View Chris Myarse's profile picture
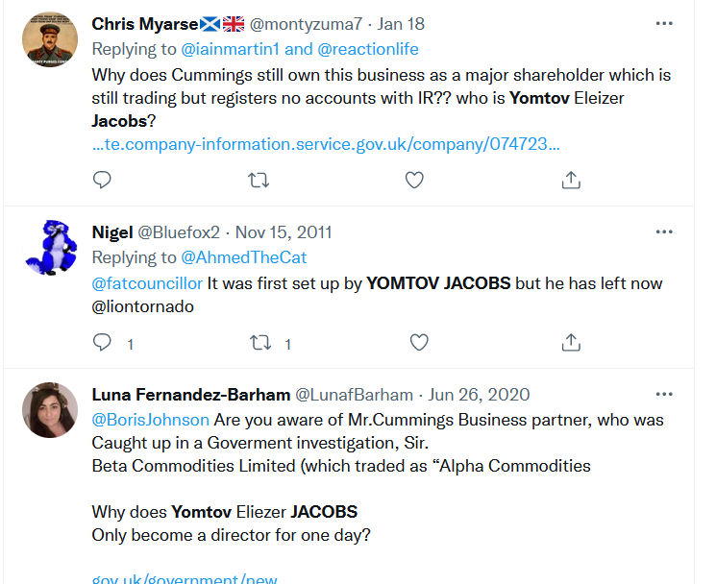 (x=50, y=39)
